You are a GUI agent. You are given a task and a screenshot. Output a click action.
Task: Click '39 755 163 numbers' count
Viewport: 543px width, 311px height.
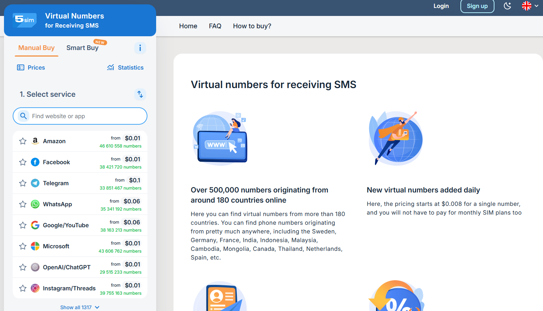(121, 293)
